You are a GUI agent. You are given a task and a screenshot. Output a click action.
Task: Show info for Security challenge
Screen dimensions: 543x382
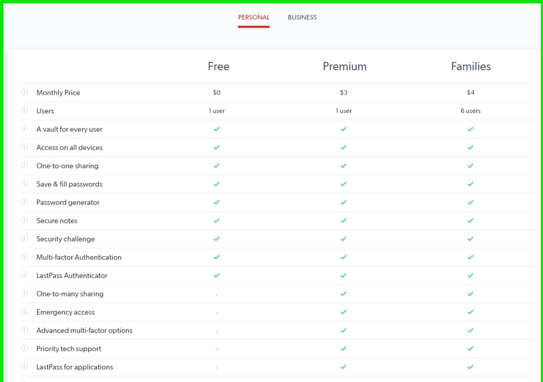pos(24,238)
